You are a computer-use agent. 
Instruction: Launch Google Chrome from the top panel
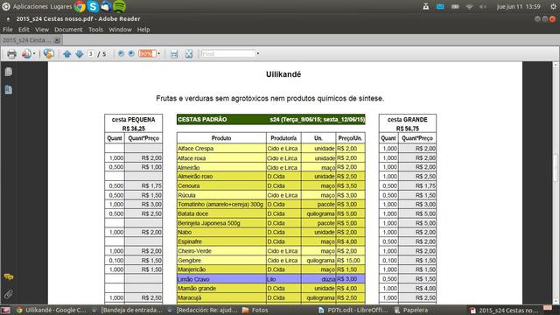[80, 6]
